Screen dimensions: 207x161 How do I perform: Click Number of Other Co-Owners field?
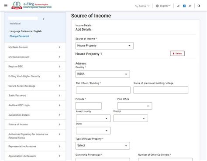[x=165, y=160]
